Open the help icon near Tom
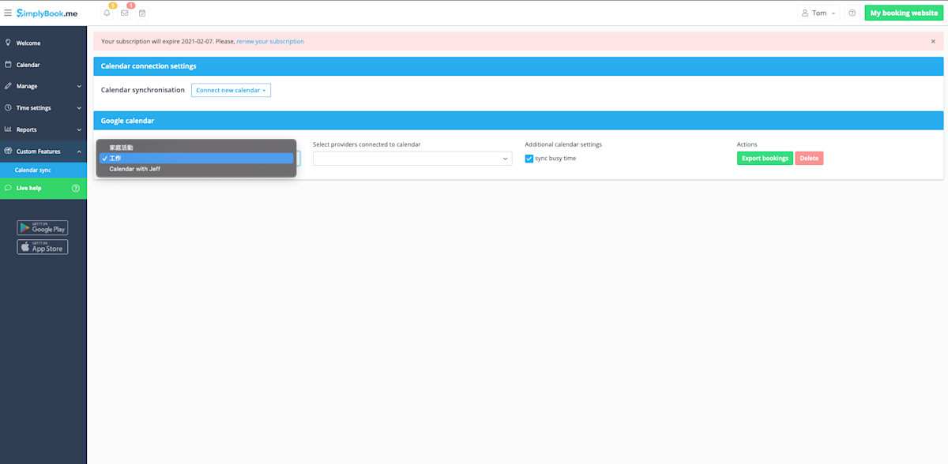The image size is (948, 464). pos(852,13)
